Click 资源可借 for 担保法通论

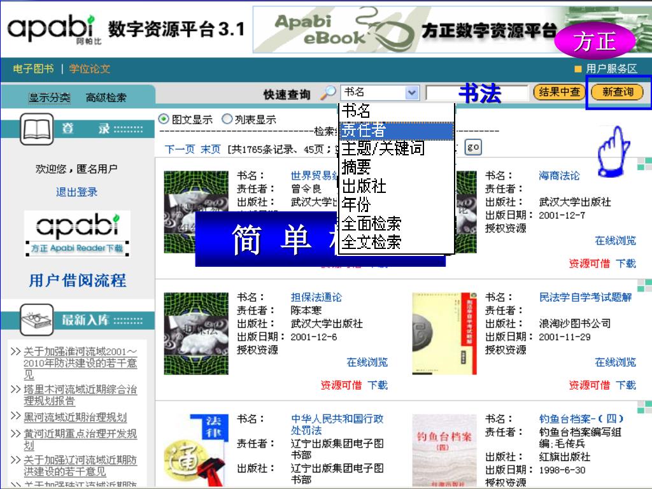pyautogui.click(x=341, y=385)
